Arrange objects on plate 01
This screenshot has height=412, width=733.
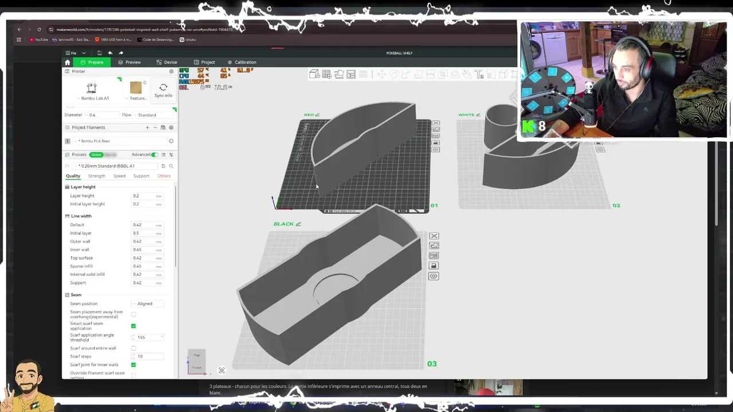pyautogui.click(x=436, y=136)
